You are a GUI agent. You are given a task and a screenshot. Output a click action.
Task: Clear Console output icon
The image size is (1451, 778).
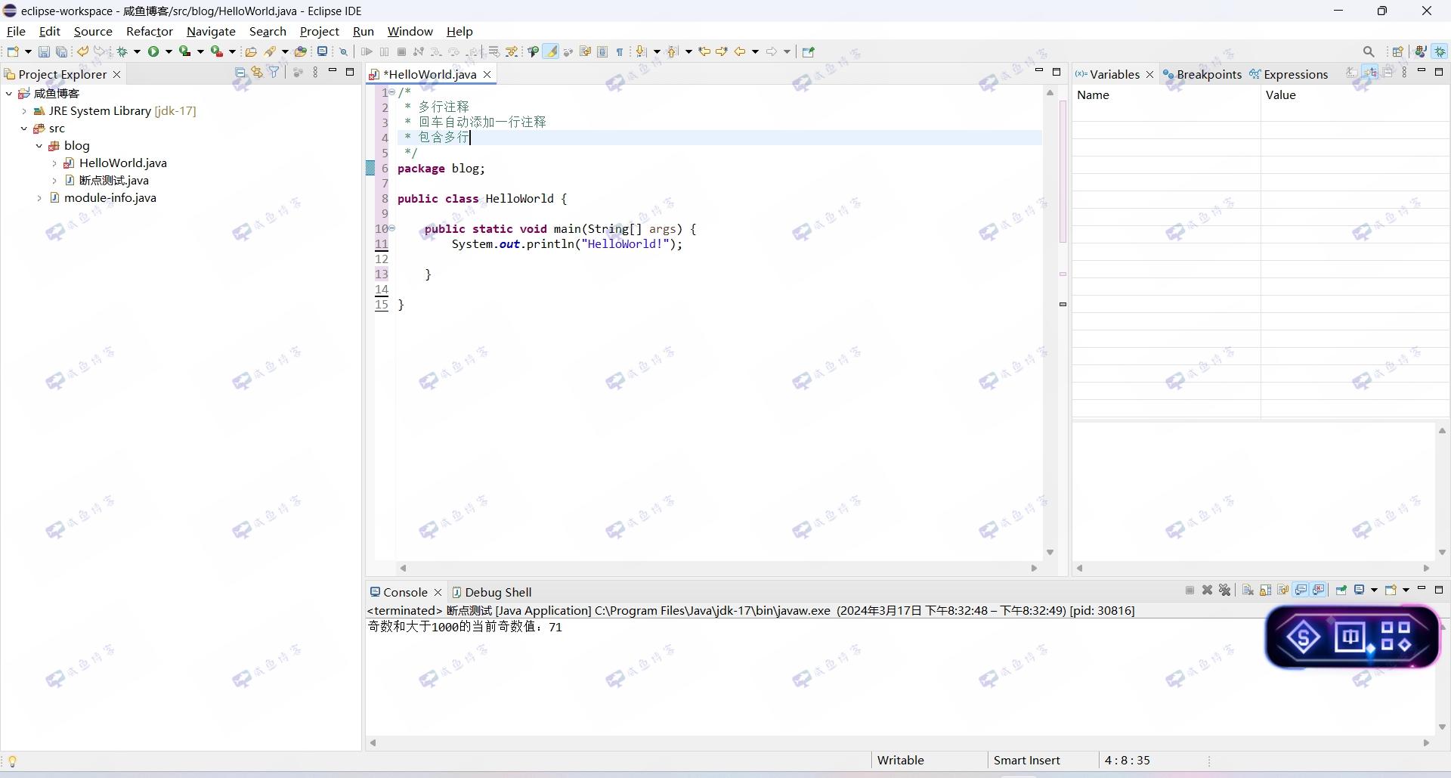[1248, 590]
